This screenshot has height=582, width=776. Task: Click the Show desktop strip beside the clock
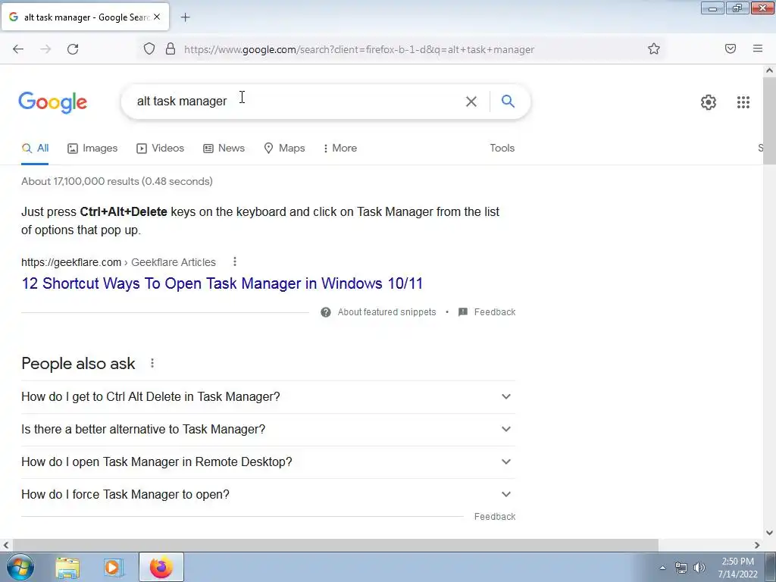771,567
